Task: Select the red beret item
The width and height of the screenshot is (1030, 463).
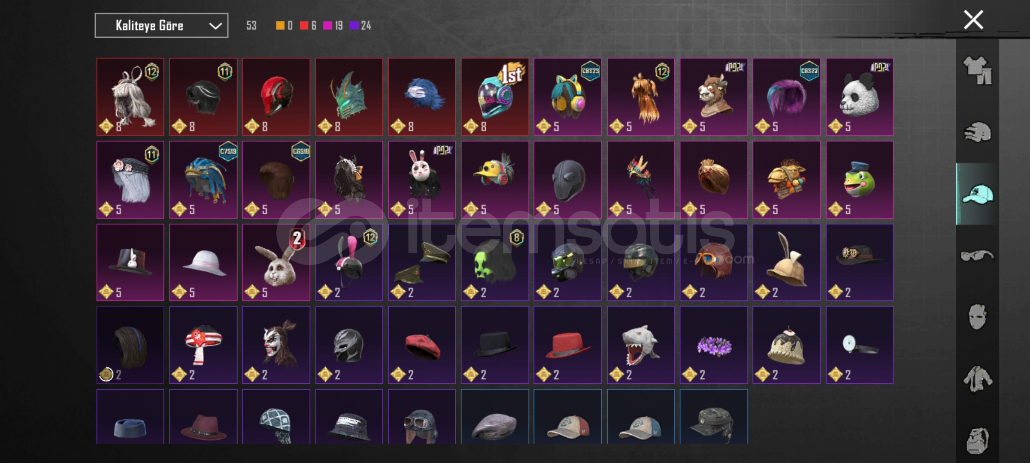Action: 422,345
